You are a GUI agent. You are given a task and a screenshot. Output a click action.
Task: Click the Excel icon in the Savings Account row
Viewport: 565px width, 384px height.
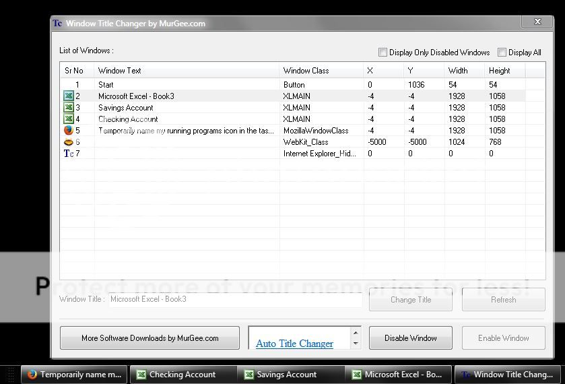tap(69, 108)
